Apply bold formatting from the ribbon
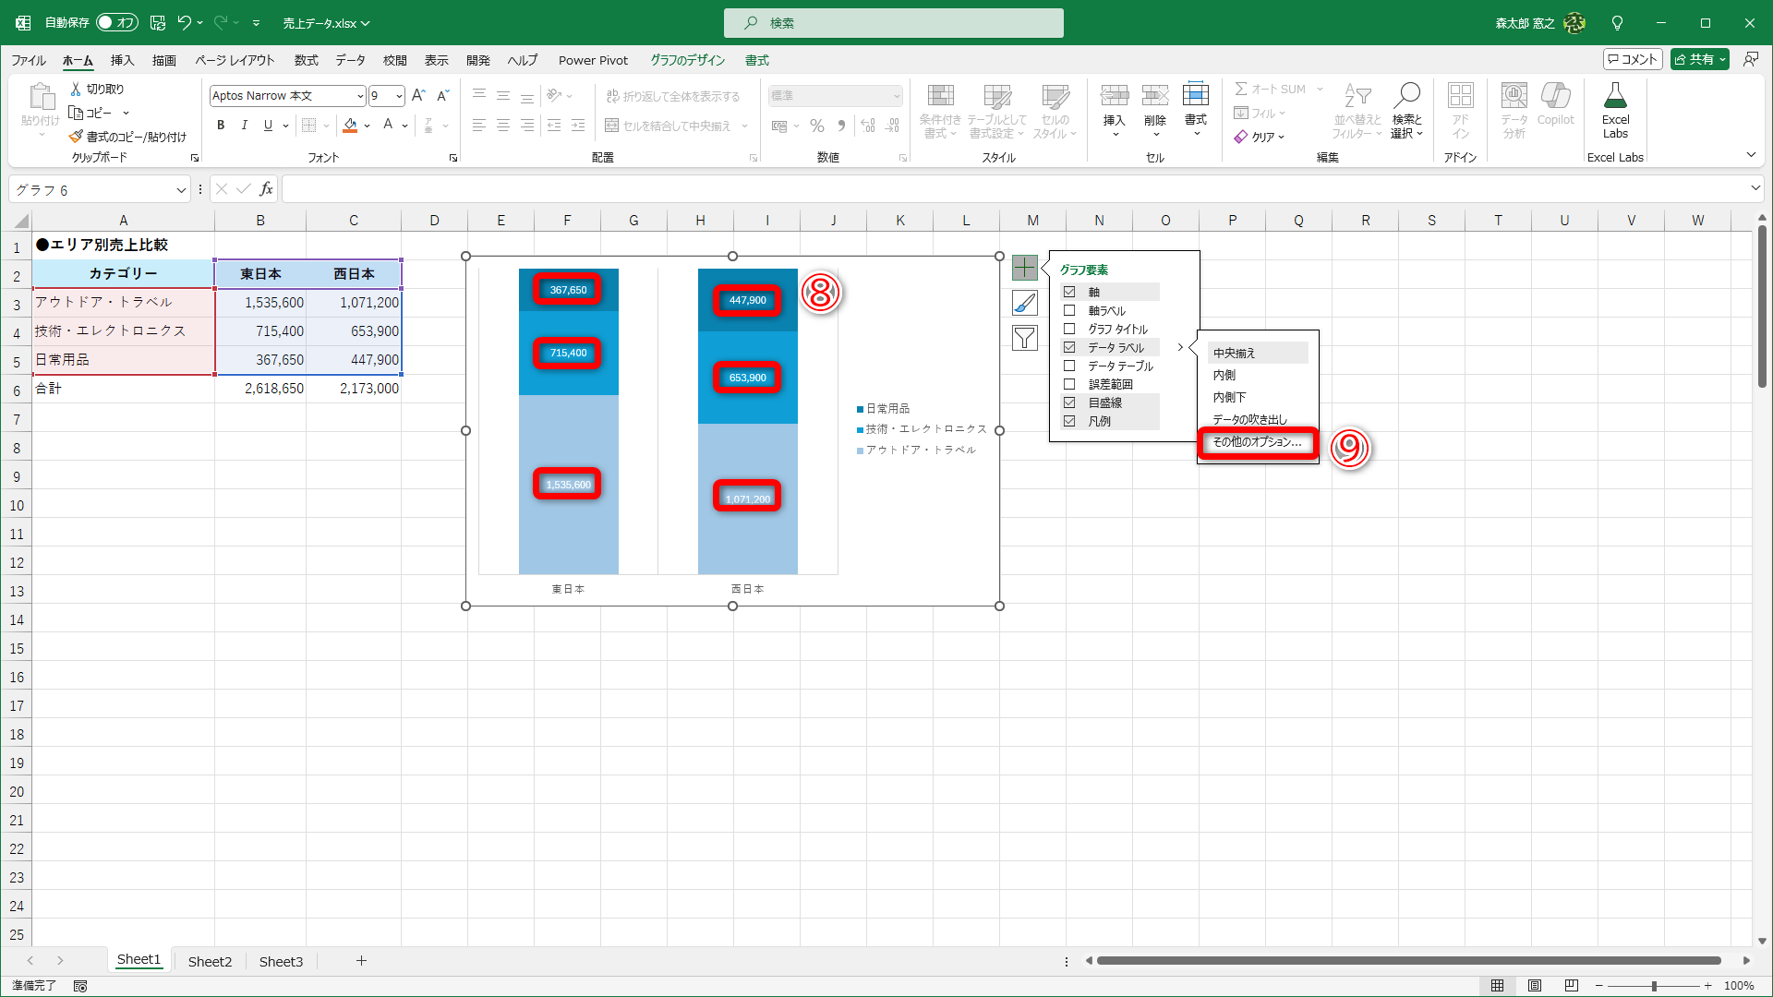1773x997 pixels. [x=221, y=126]
